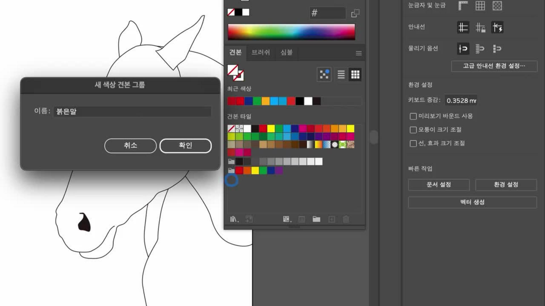
Task: Open the swatches panel hamburger menu
Action: click(x=359, y=53)
